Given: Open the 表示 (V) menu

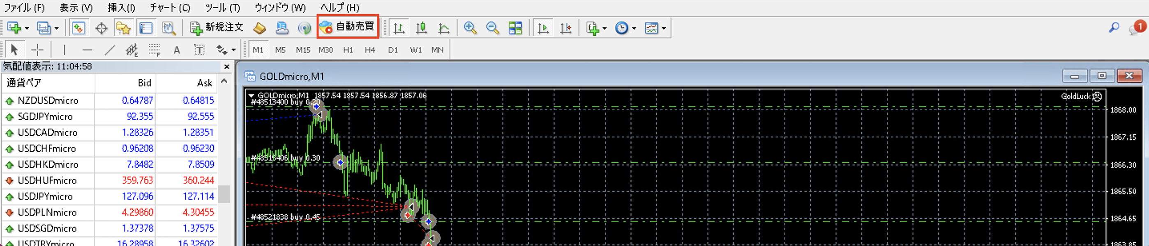Looking at the screenshot, I should [x=76, y=7].
